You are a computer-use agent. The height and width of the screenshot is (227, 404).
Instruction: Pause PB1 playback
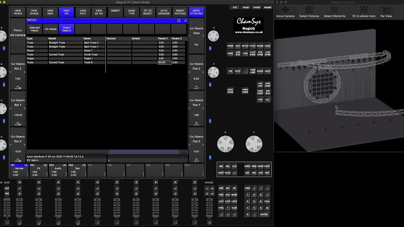click(19, 194)
